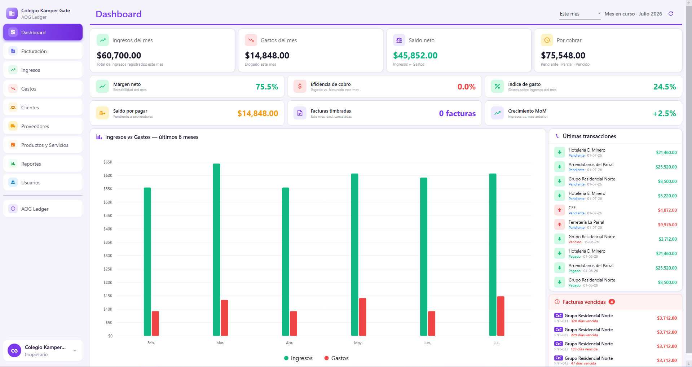692x367 pixels.
Task: Open overdue invoice RNT-022
Action: pyautogui.click(x=616, y=332)
